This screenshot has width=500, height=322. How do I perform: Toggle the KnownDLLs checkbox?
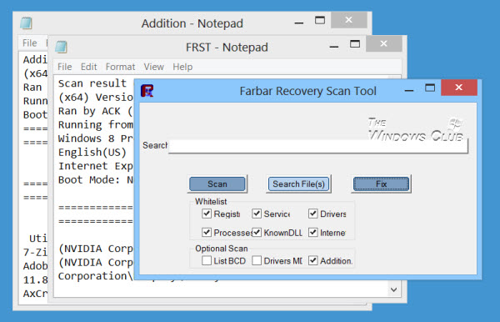(257, 233)
